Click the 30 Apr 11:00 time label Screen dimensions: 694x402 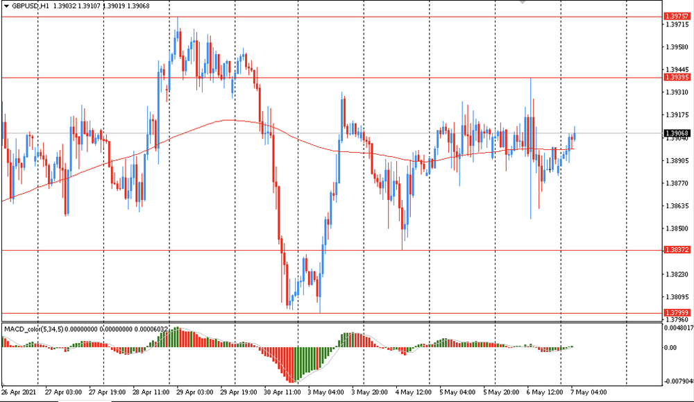pyautogui.click(x=280, y=392)
